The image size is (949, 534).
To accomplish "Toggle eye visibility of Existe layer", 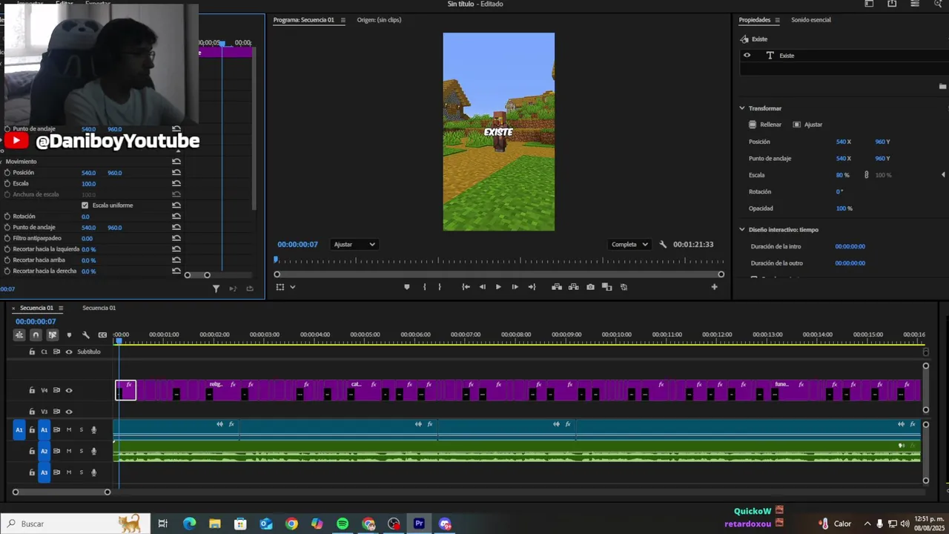I will pyautogui.click(x=747, y=55).
